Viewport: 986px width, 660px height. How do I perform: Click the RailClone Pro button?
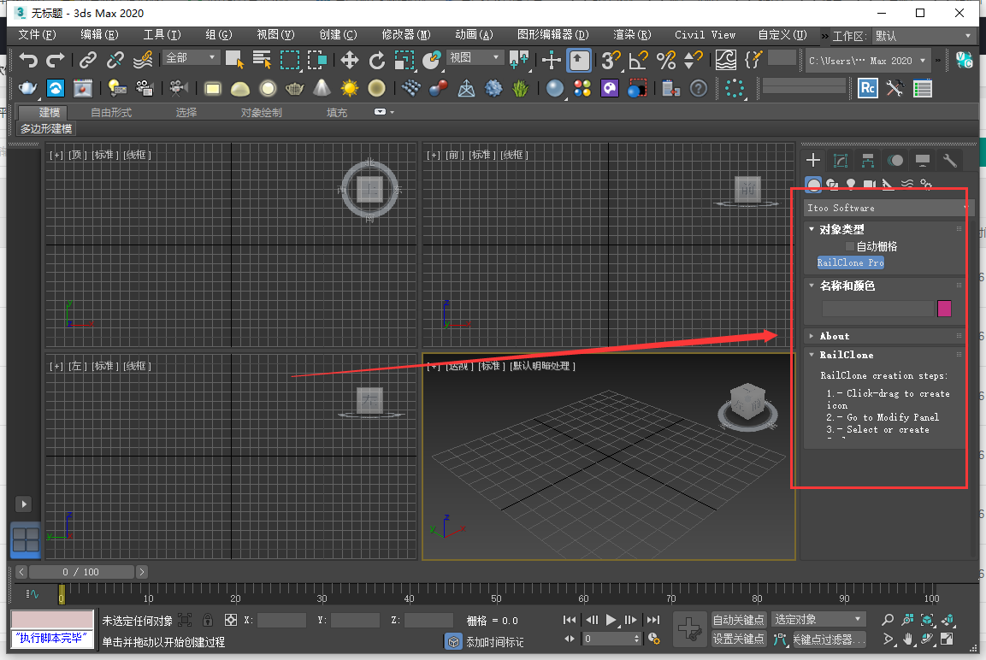click(850, 262)
